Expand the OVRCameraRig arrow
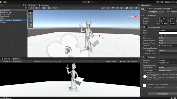Screen dimensions: 177x99 click(26, 14)
